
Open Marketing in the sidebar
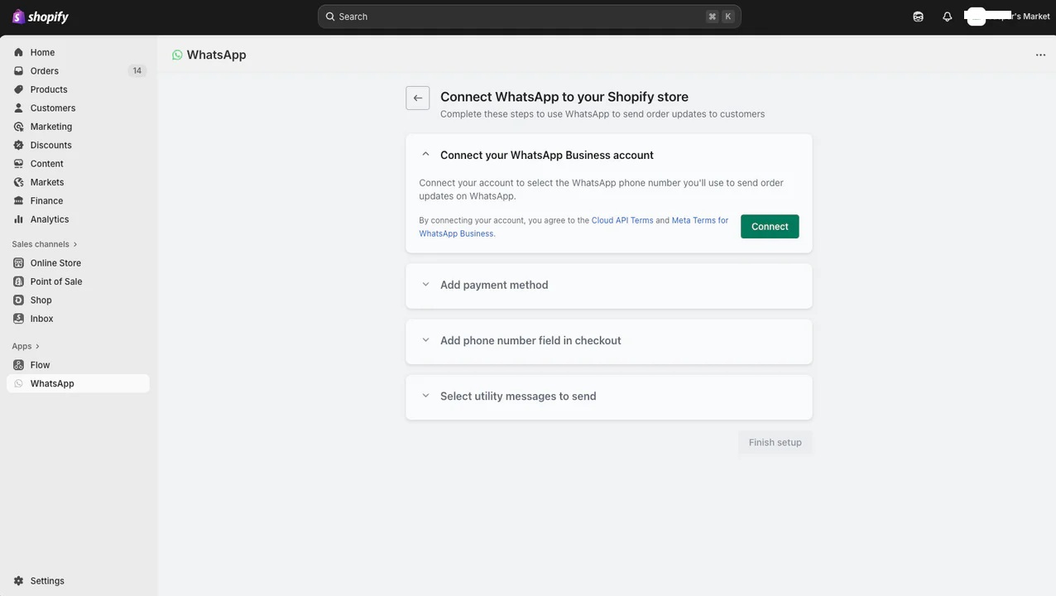coord(78,127)
